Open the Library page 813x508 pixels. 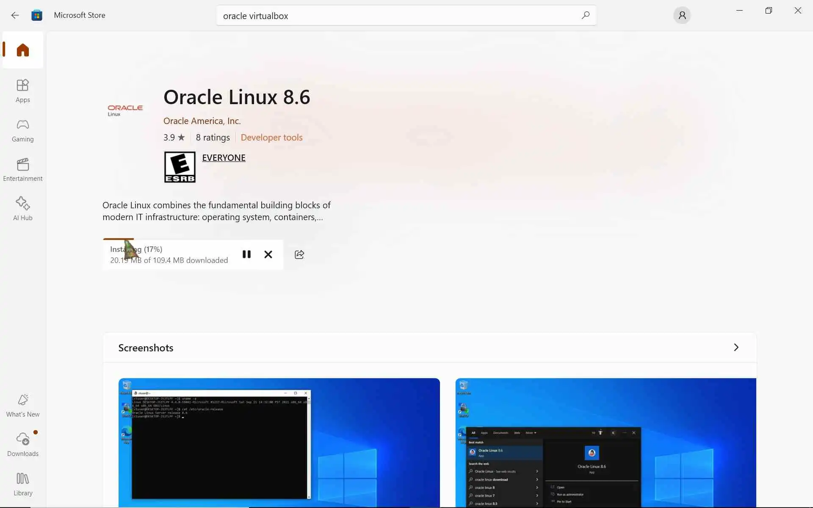coord(23,484)
